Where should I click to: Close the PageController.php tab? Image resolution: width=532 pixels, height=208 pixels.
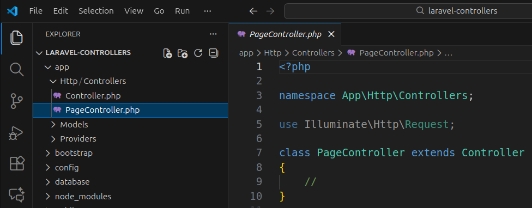pos(331,34)
